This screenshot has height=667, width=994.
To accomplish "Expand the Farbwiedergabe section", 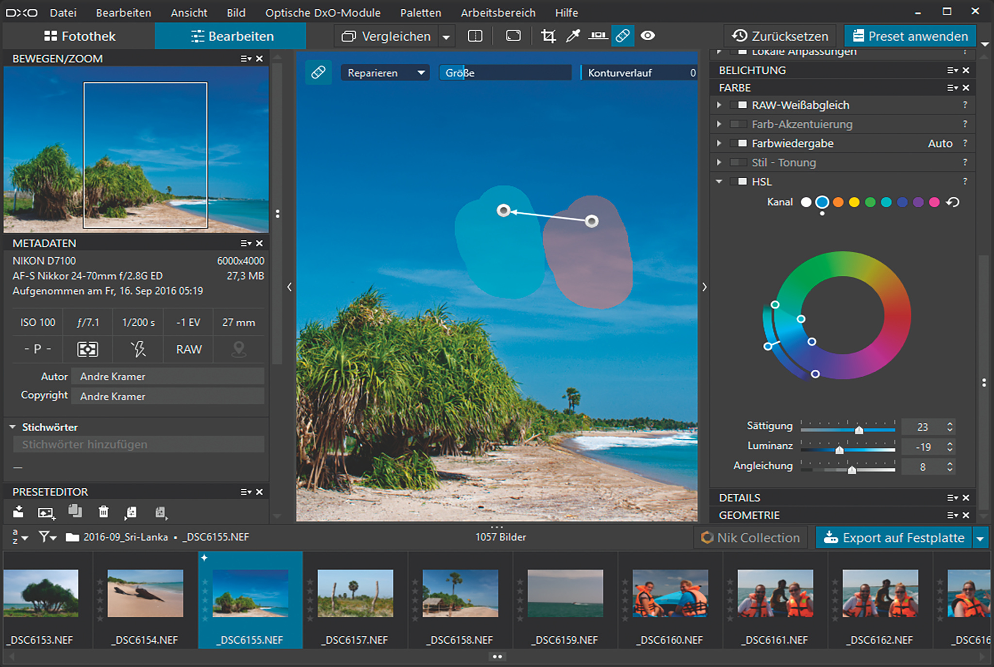I will coord(719,143).
